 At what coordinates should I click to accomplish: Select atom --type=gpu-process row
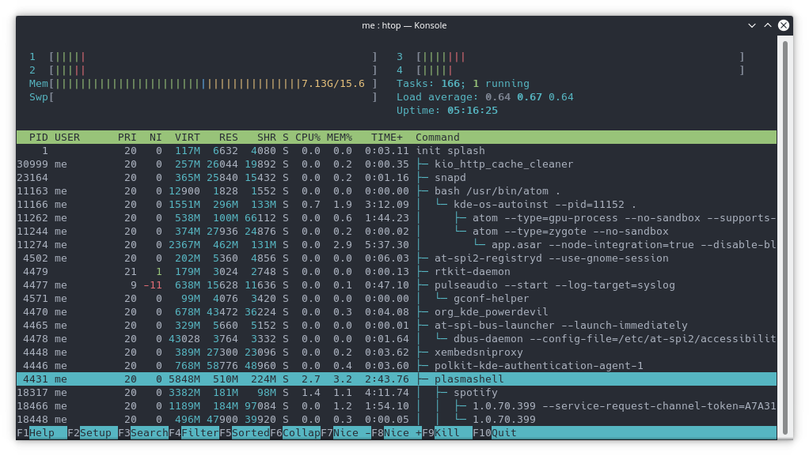[397, 217]
